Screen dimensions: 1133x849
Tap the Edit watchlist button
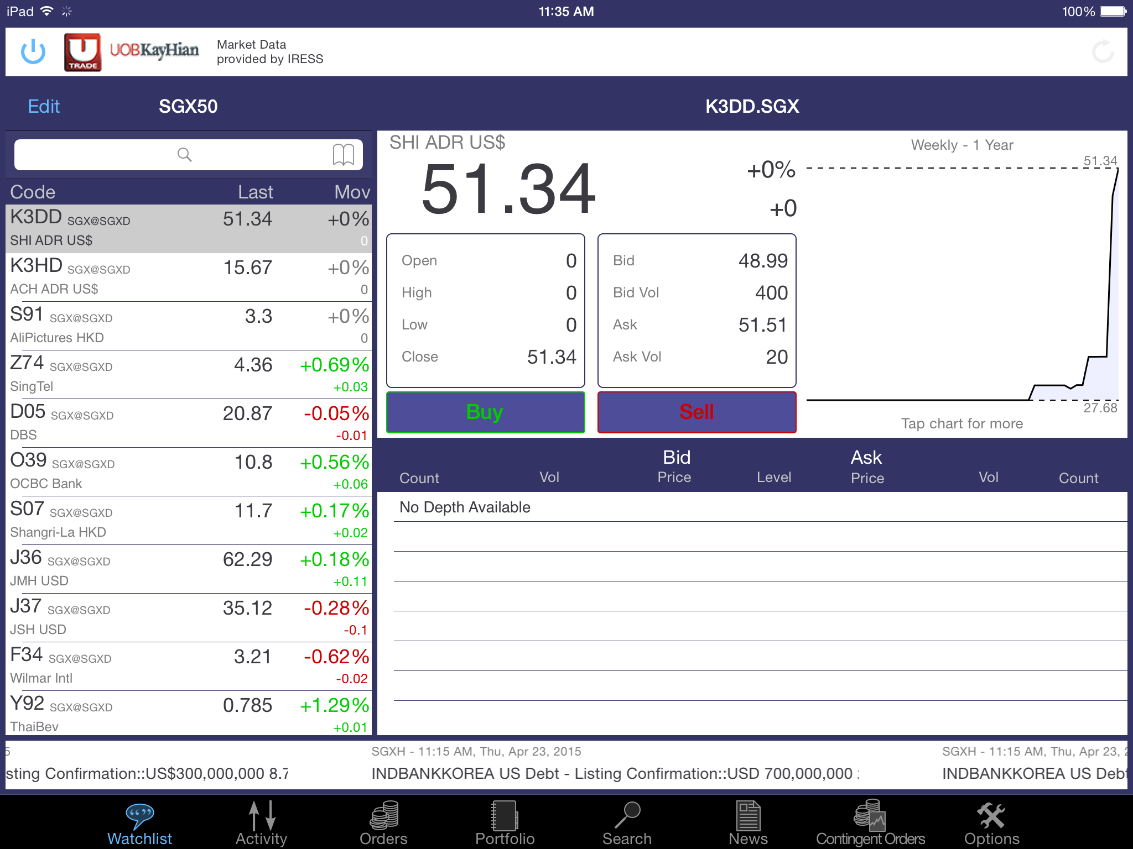click(x=44, y=106)
